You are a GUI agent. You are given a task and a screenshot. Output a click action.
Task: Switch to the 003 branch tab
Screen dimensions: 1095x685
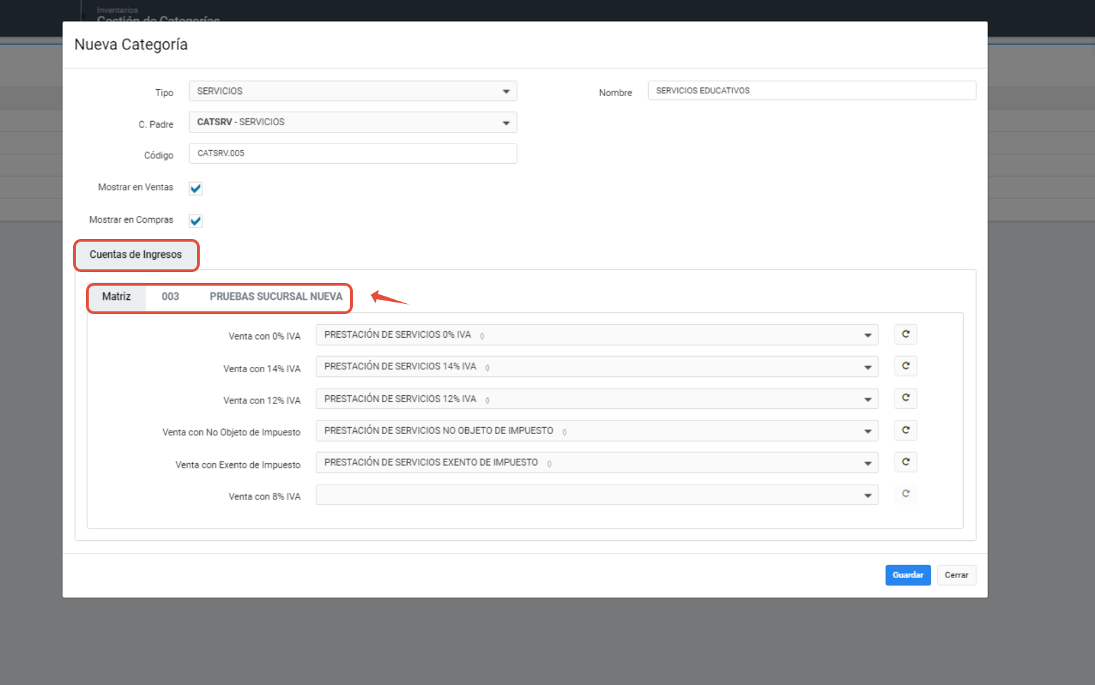170,297
